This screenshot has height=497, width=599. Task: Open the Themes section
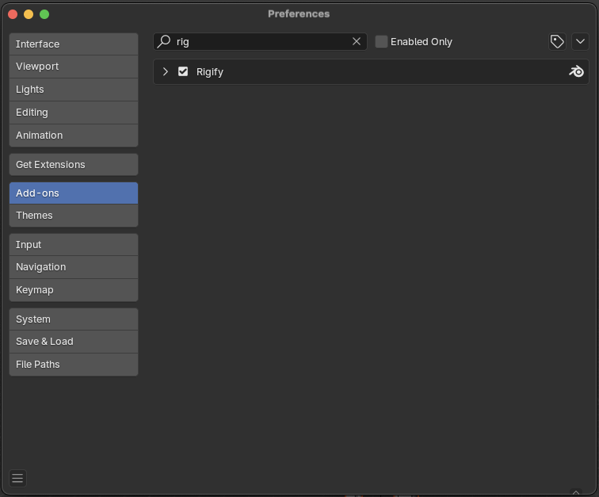74,216
